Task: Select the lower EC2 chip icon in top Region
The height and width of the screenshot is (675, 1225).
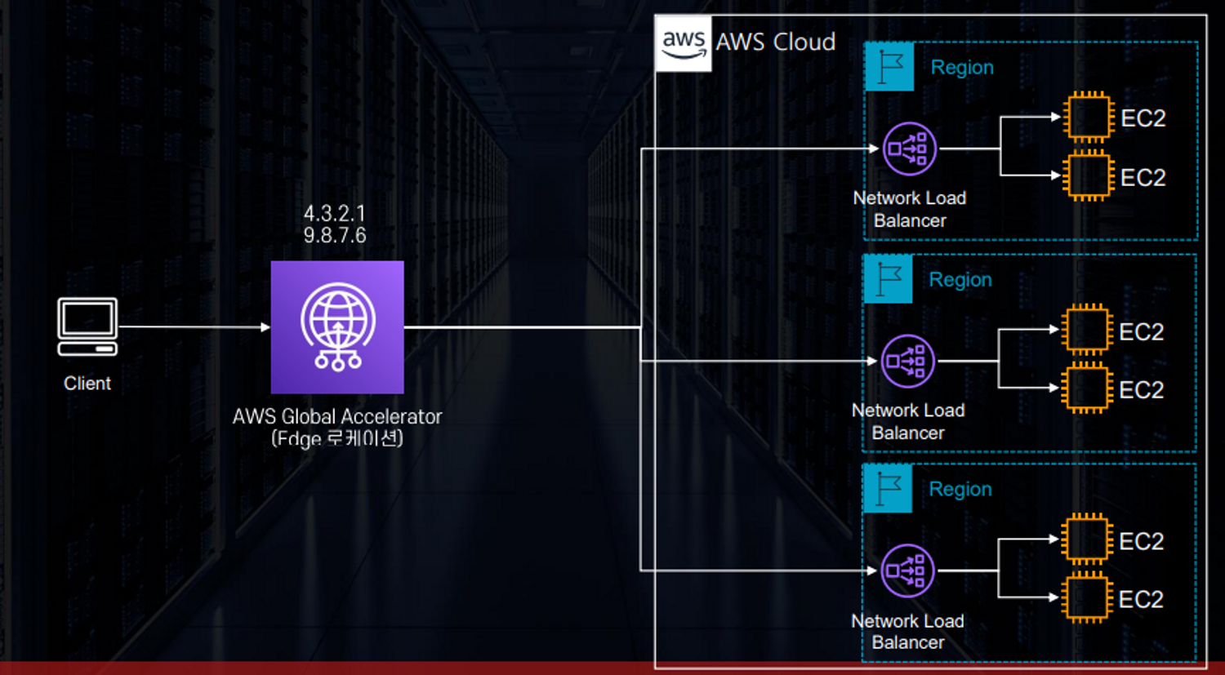Action: (x=1089, y=175)
